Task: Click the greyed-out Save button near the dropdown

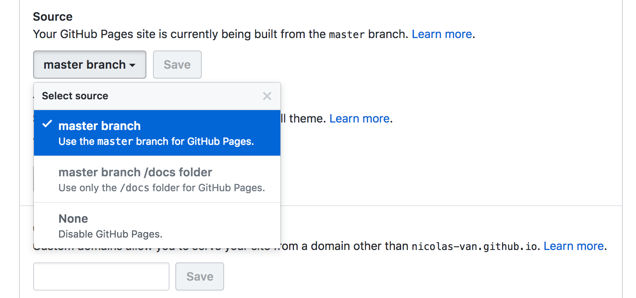Action: (177, 65)
